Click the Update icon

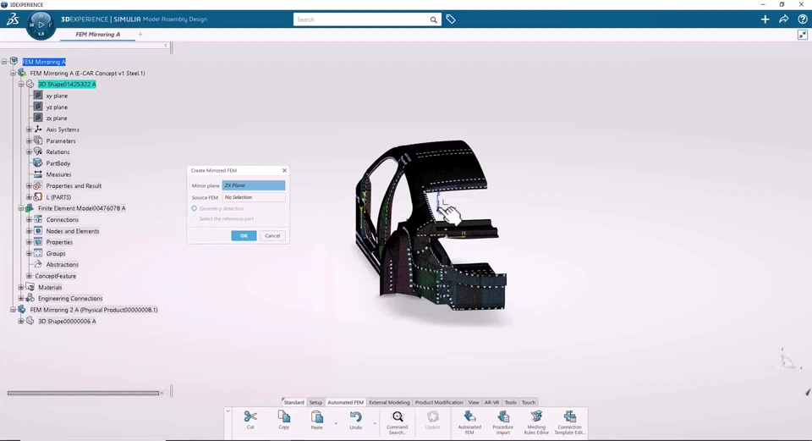tap(433, 416)
